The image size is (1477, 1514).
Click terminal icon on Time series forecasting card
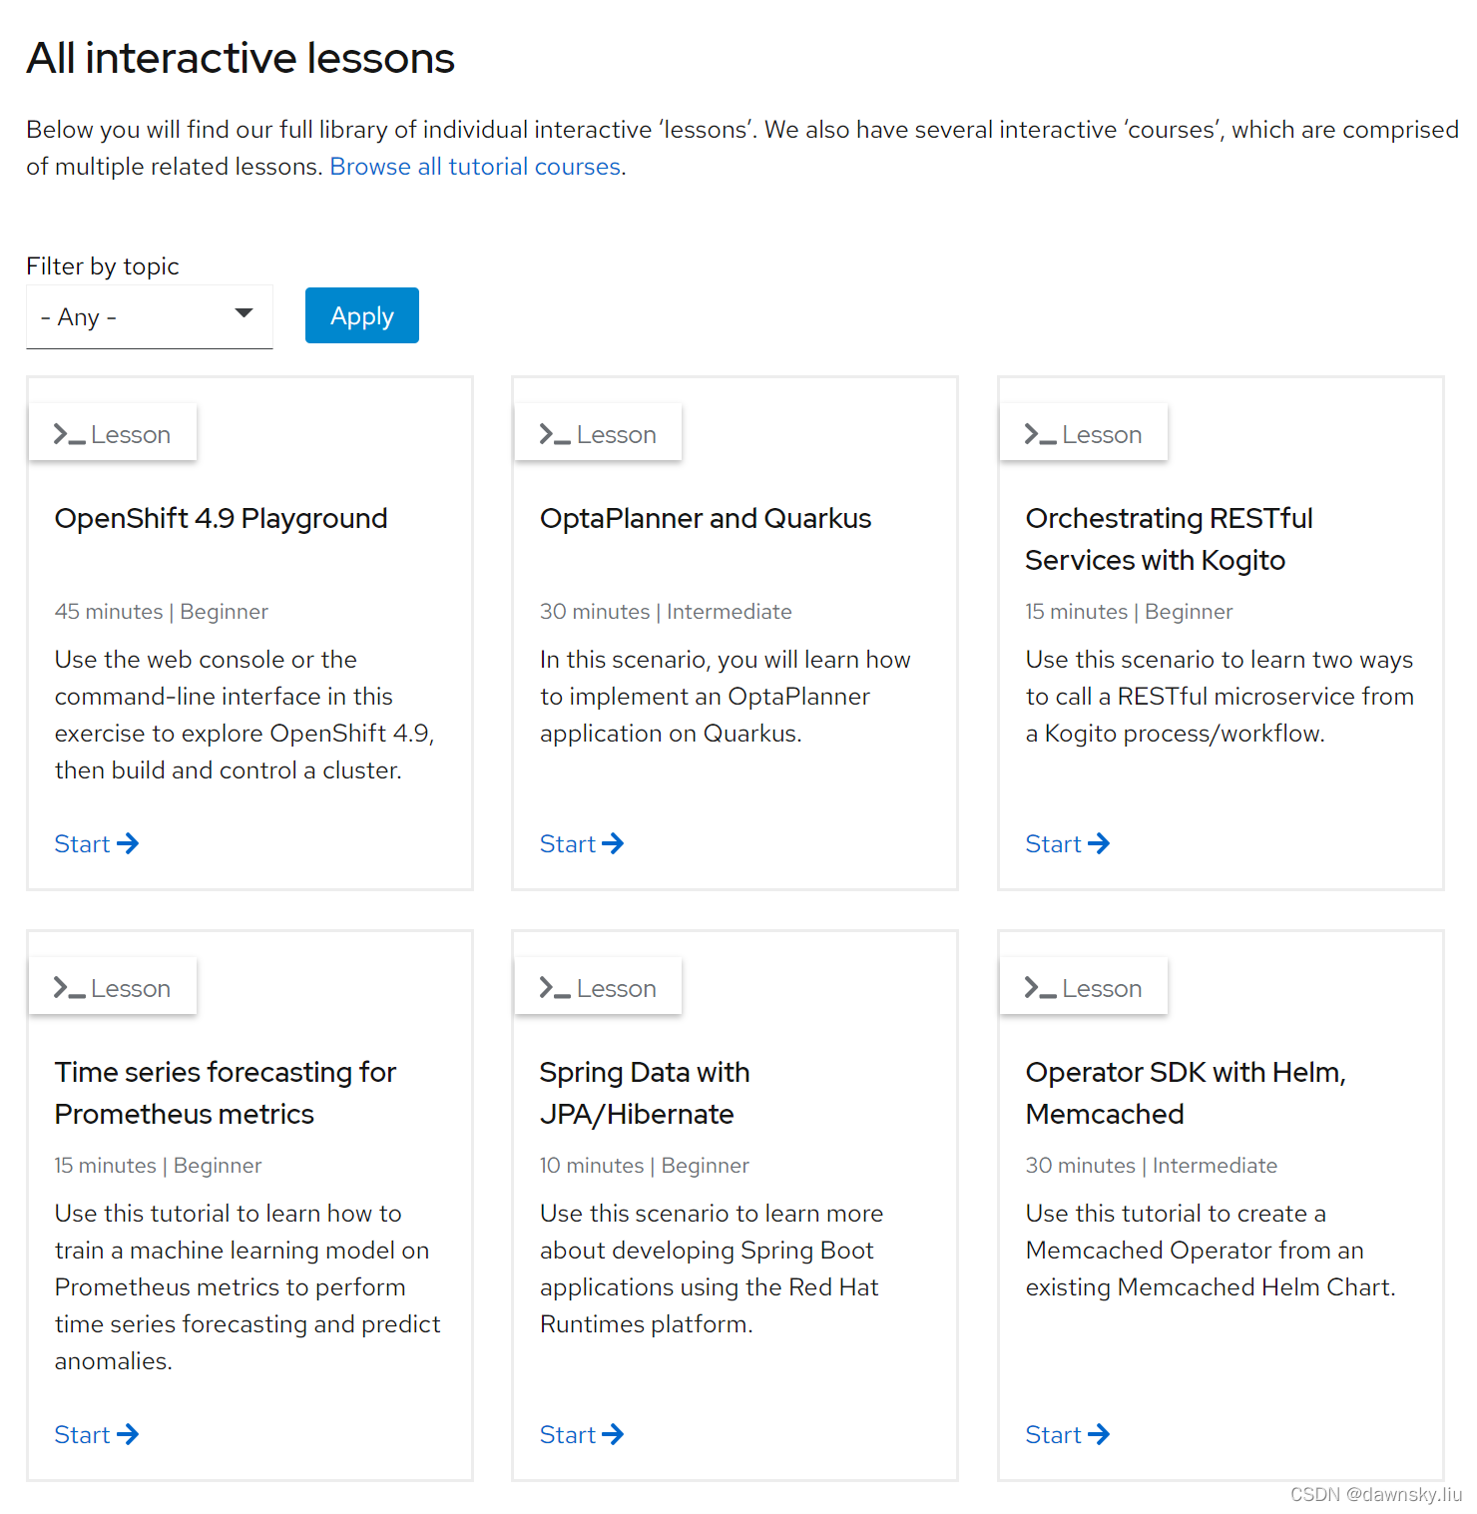[x=69, y=988]
